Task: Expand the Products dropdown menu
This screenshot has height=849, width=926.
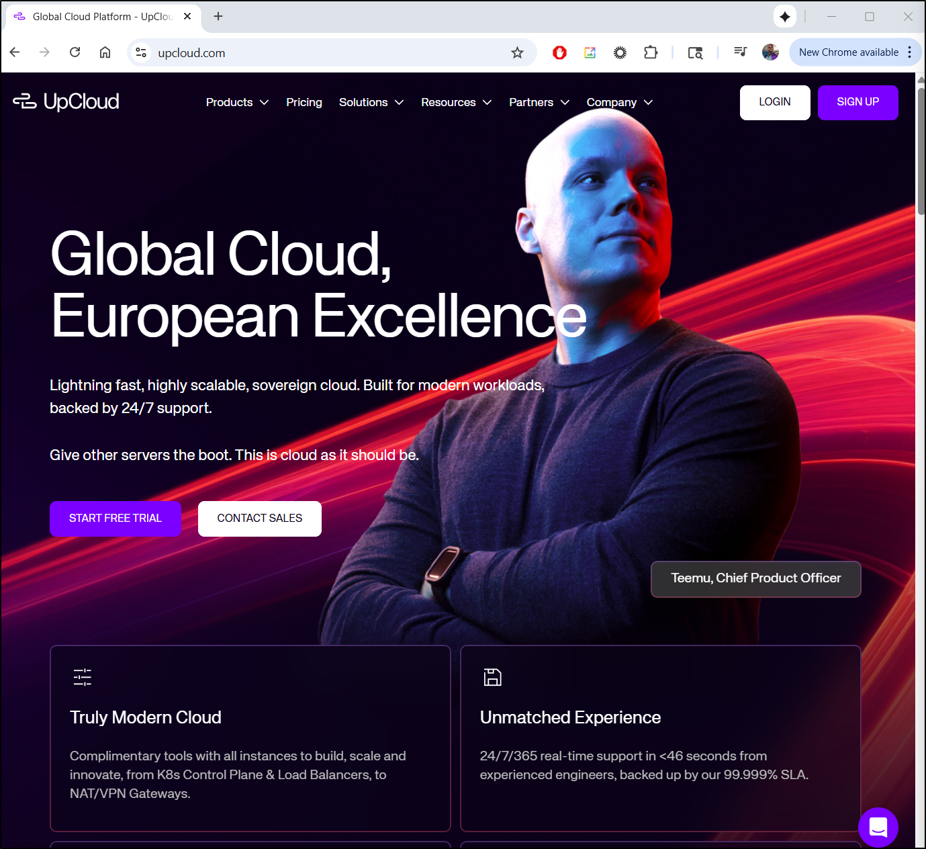Action: pos(237,102)
